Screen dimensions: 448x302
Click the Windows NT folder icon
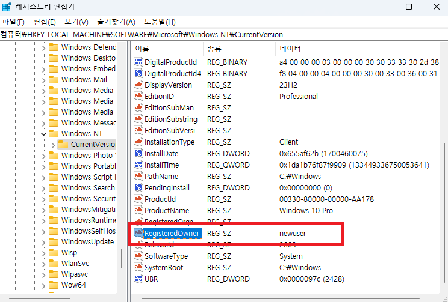[x=54, y=134]
